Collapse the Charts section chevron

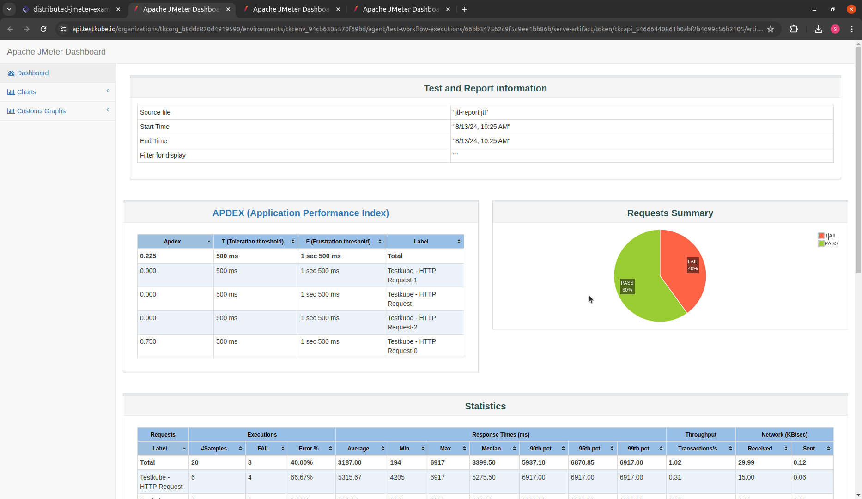[x=107, y=91]
